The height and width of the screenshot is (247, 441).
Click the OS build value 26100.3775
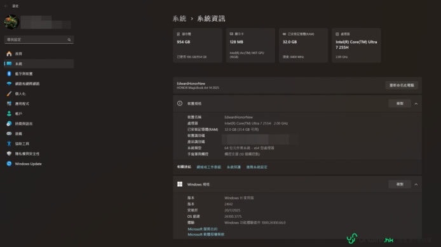[x=233, y=217]
